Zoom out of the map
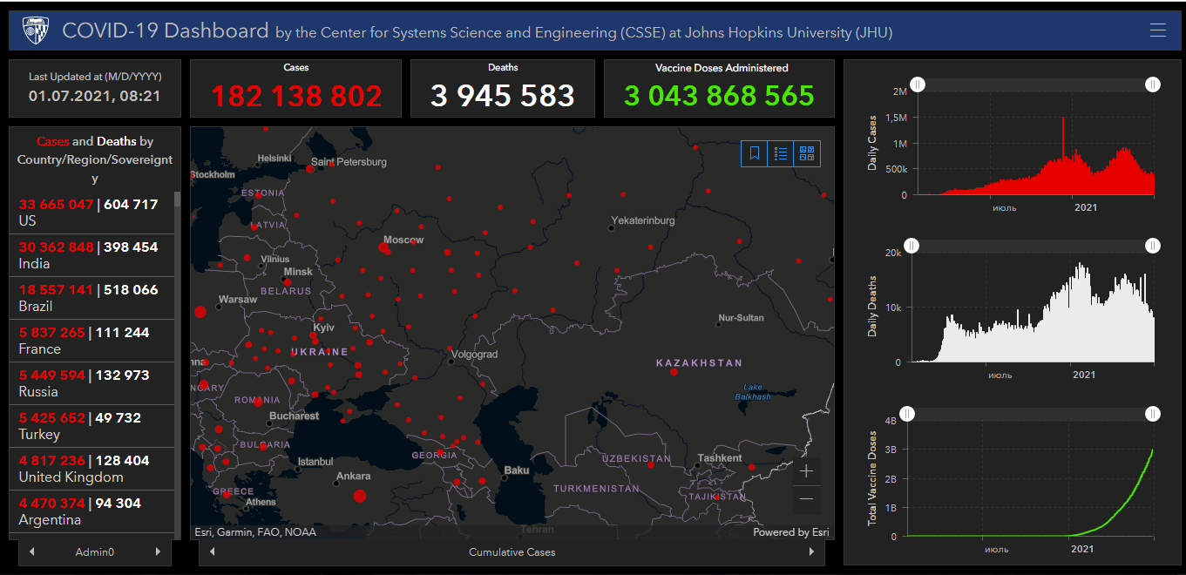Screen dimensions: 1186x575 pyautogui.click(x=807, y=498)
